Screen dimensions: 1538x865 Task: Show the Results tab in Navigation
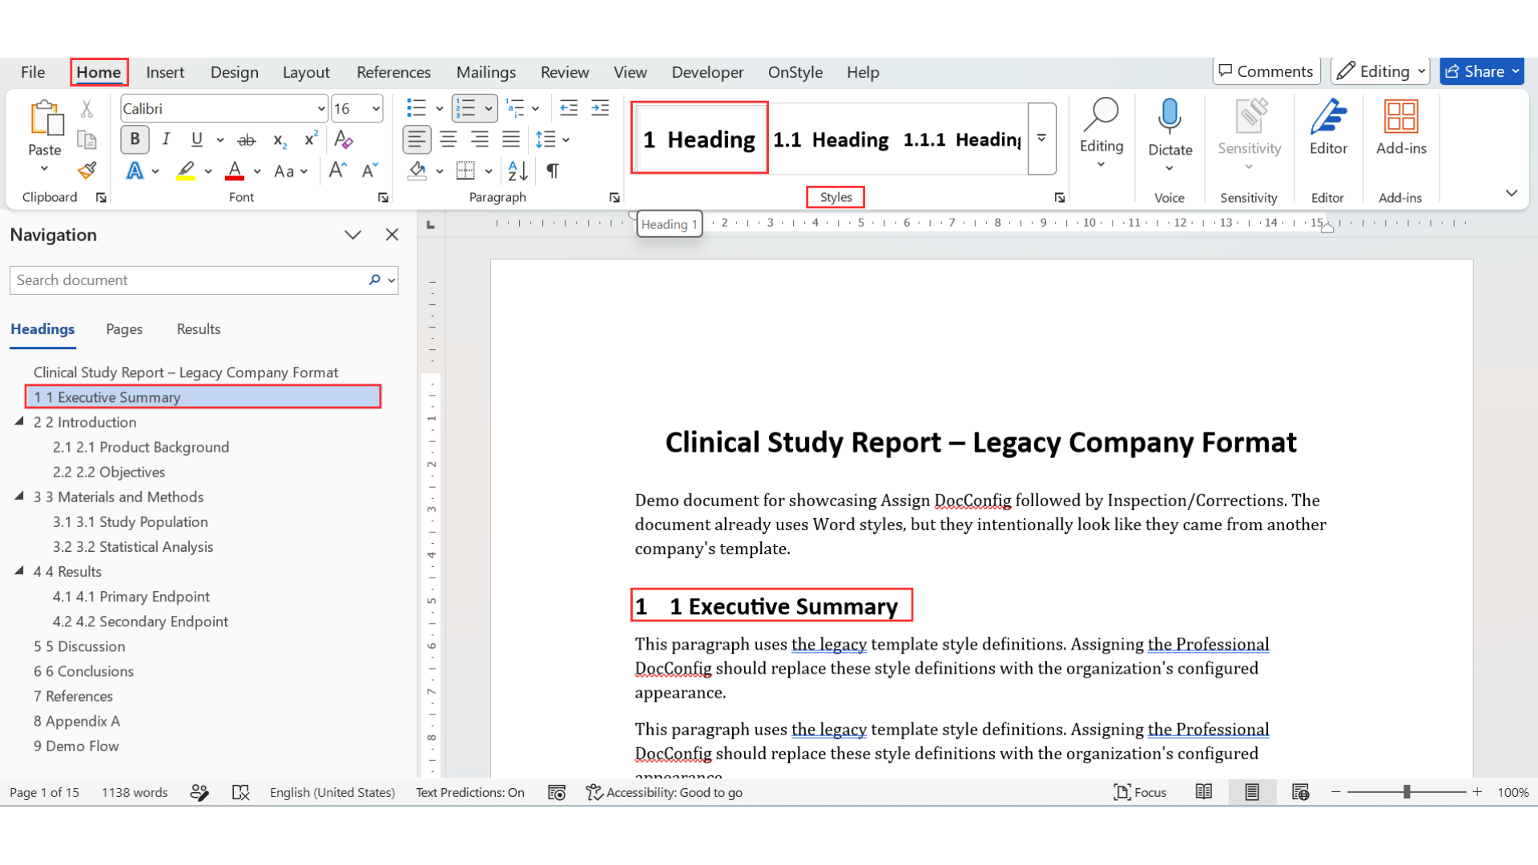pos(199,329)
